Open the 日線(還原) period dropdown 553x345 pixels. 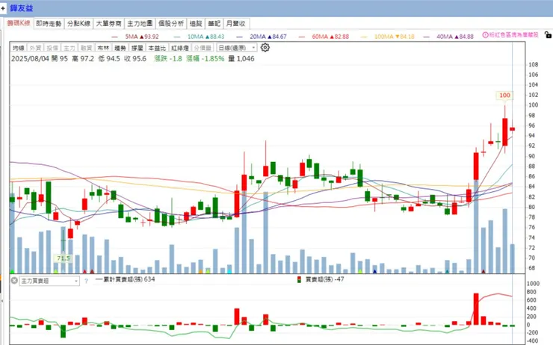point(237,48)
